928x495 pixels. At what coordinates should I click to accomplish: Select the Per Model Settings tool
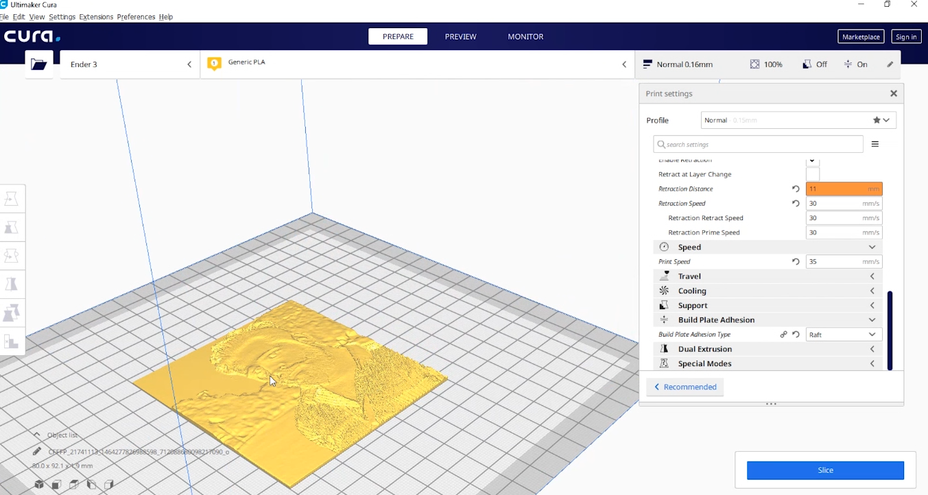click(x=12, y=313)
